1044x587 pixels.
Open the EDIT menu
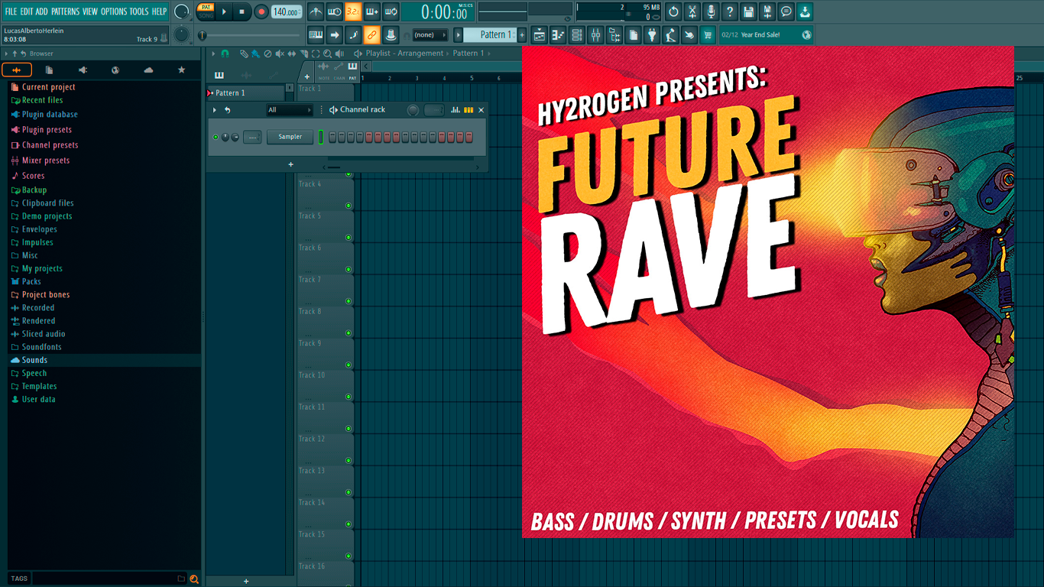(x=26, y=11)
